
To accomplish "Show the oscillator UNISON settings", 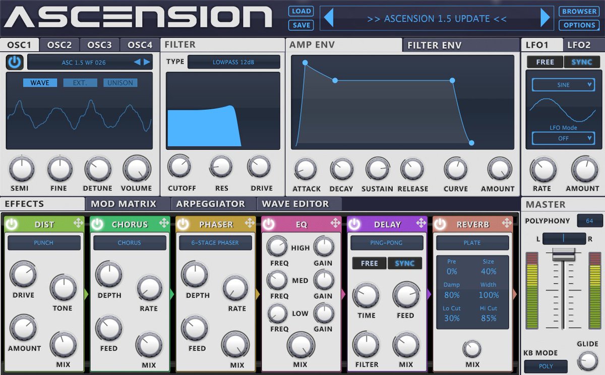I will coord(120,83).
